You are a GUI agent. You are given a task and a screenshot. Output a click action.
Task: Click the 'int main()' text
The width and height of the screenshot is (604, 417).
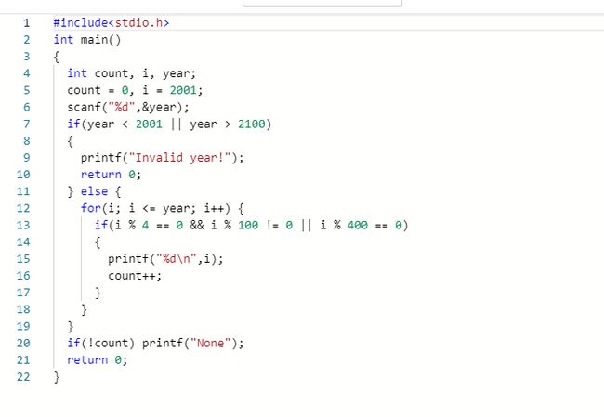(87, 40)
